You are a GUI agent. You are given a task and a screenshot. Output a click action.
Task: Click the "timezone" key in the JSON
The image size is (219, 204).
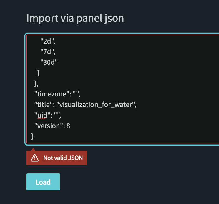51,94
